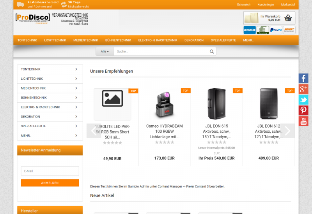Screen dimensions: 312x214
Task: Click the PayPal payment logo
Action: click(x=276, y=30)
